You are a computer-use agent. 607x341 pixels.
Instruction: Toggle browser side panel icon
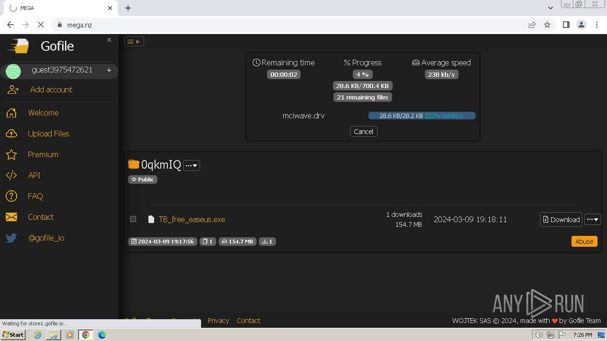tap(566, 25)
